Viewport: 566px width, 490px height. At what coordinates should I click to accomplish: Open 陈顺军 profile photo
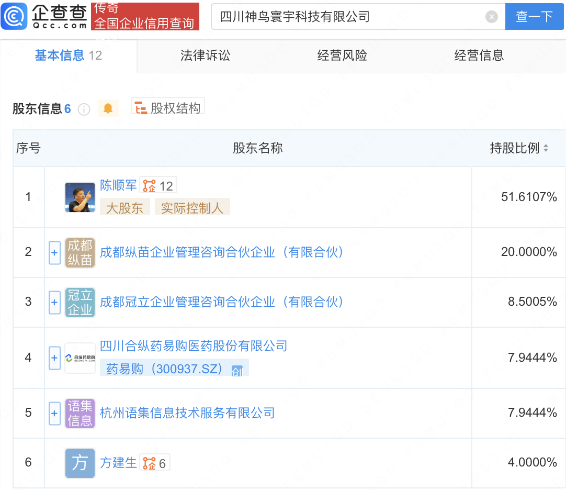[80, 197]
